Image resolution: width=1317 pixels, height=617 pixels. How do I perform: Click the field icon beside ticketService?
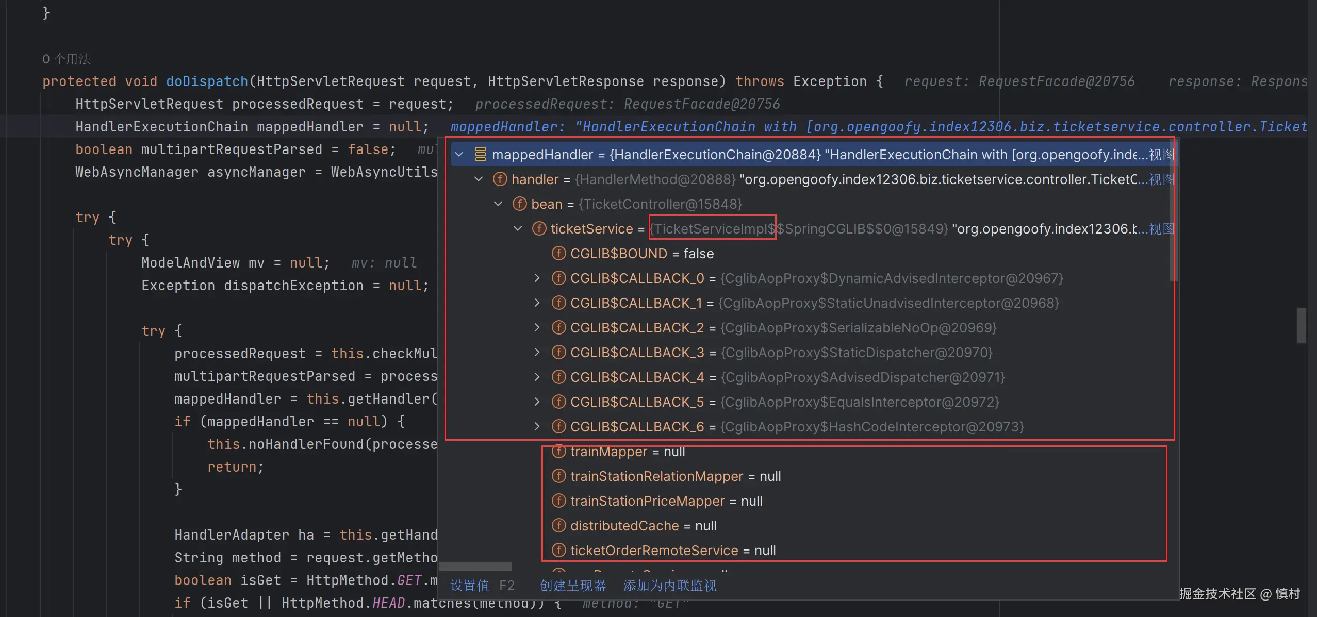click(x=539, y=228)
